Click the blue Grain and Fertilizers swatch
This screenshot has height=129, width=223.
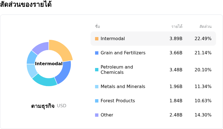[x=97, y=53]
